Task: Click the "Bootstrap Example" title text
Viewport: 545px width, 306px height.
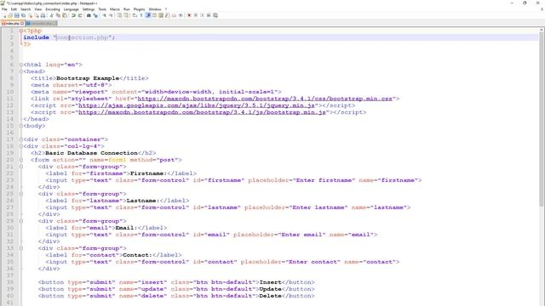Action: [88, 78]
